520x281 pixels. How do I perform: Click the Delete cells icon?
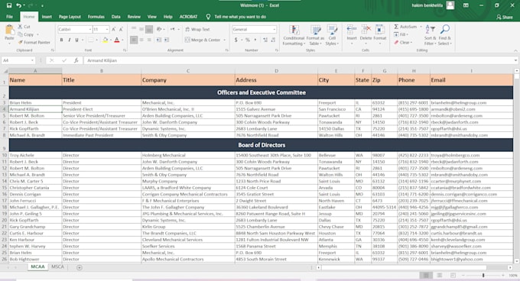[366, 30]
